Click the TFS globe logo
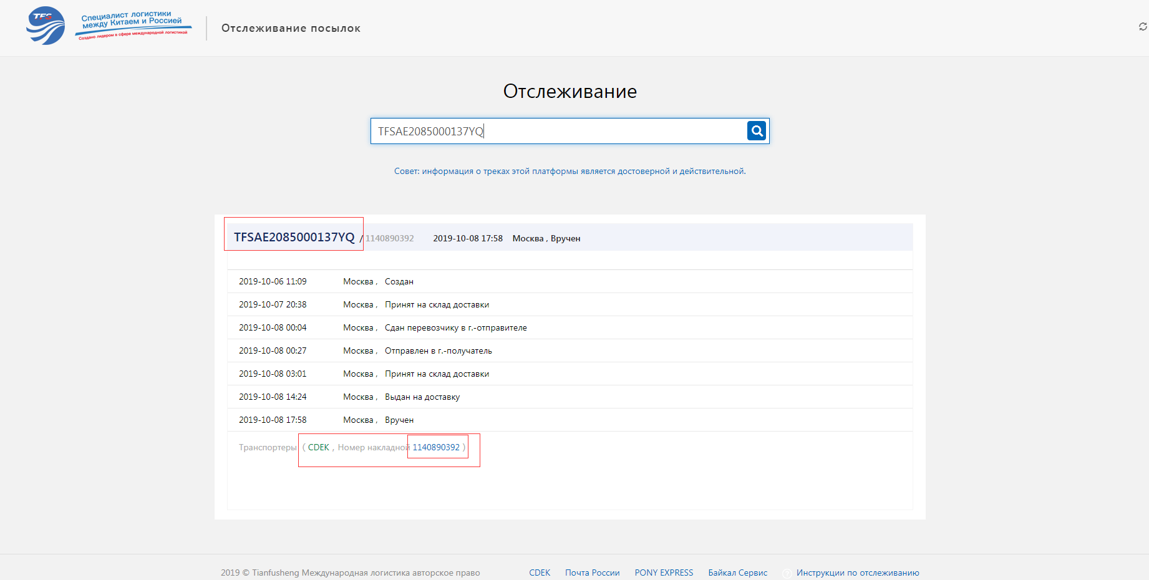1149x580 pixels. 46,26
